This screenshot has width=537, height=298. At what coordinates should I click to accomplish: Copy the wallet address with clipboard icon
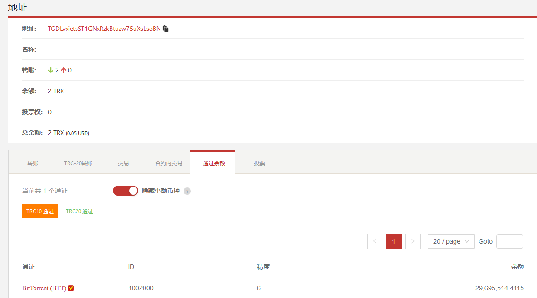[165, 29]
